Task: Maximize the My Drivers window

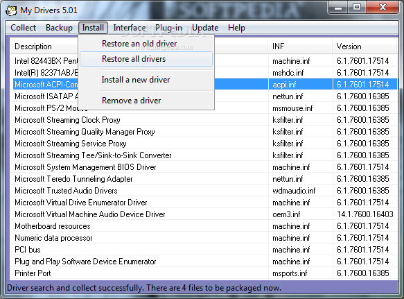Action: (x=357, y=8)
